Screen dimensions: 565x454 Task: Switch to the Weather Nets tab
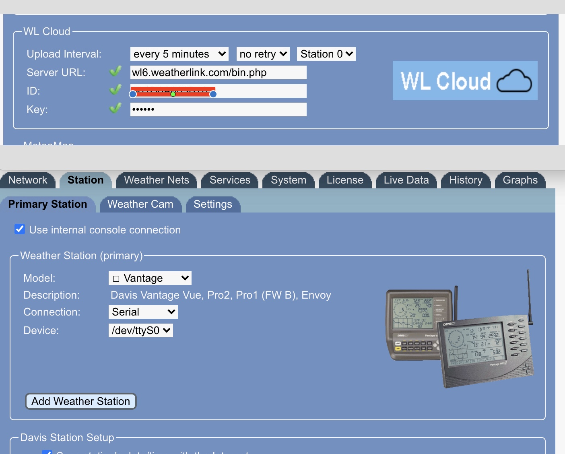[x=157, y=180]
